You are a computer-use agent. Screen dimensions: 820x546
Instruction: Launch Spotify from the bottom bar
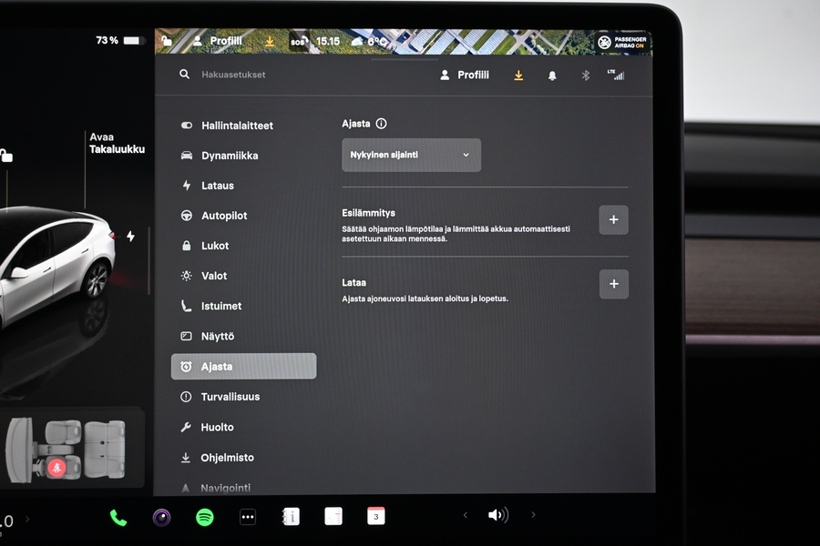click(205, 517)
